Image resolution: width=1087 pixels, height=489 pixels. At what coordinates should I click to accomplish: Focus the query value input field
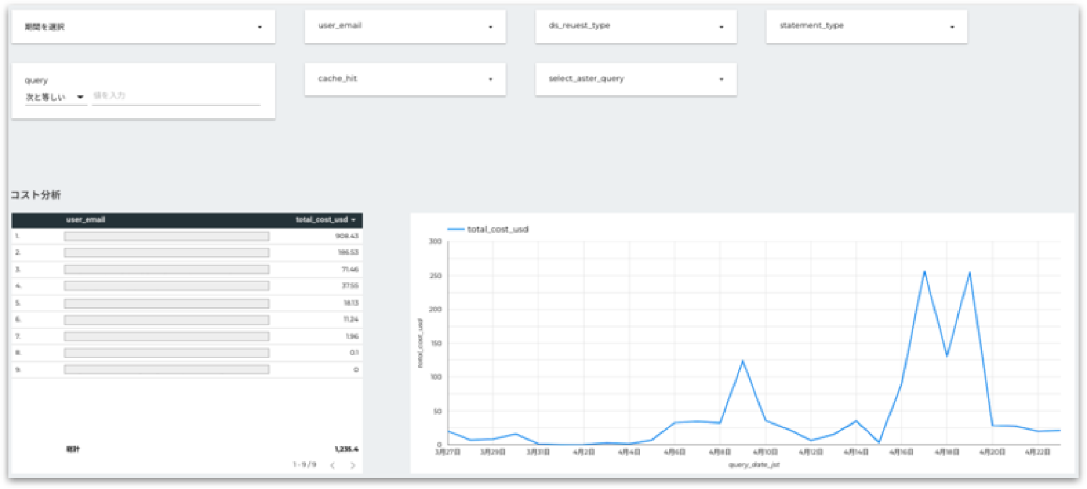click(176, 96)
